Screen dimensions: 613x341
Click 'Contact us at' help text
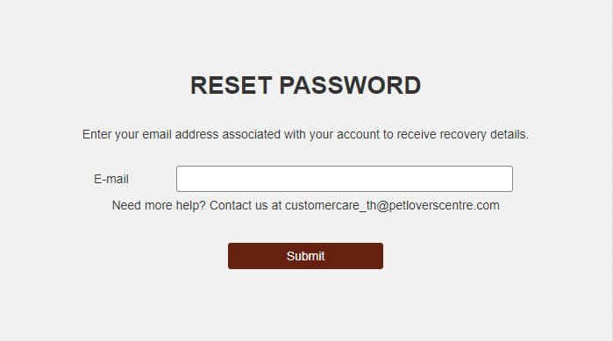[246, 205]
